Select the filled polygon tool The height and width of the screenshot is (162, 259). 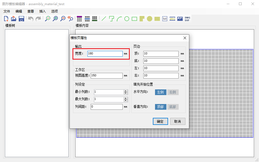coord(142,19)
